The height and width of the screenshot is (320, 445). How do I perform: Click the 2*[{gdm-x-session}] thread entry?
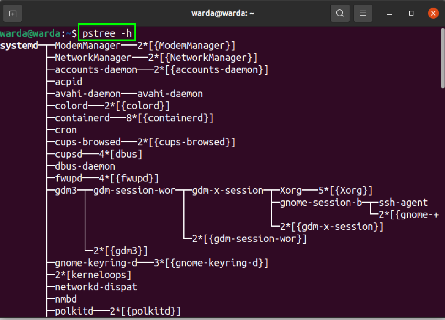click(x=332, y=227)
